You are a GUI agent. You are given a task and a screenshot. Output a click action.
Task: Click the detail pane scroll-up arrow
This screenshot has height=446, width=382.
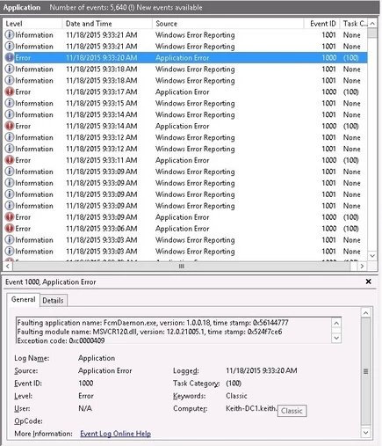[x=366, y=313]
